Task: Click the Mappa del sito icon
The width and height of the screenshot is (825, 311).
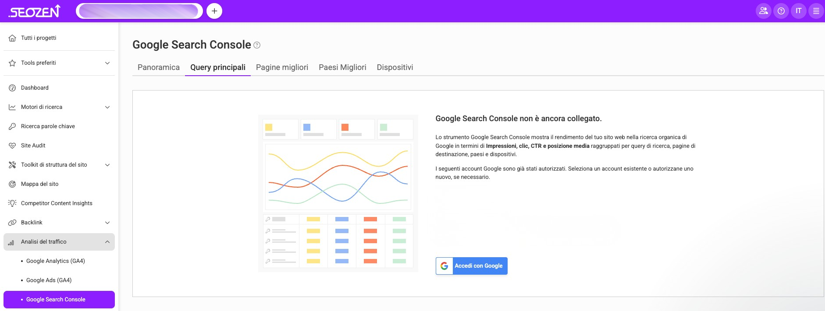Action: point(12,184)
